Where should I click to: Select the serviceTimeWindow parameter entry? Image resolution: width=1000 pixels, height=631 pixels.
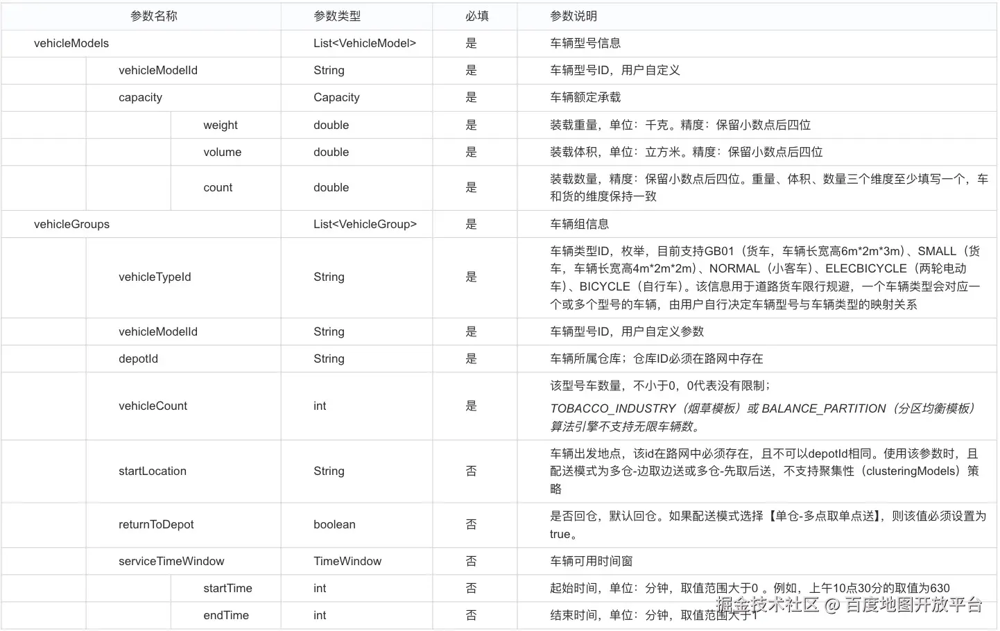pos(171,561)
